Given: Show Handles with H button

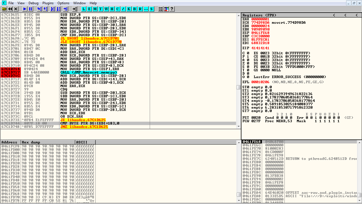Looking at the screenshot, I should pyautogui.click(x=112, y=9).
